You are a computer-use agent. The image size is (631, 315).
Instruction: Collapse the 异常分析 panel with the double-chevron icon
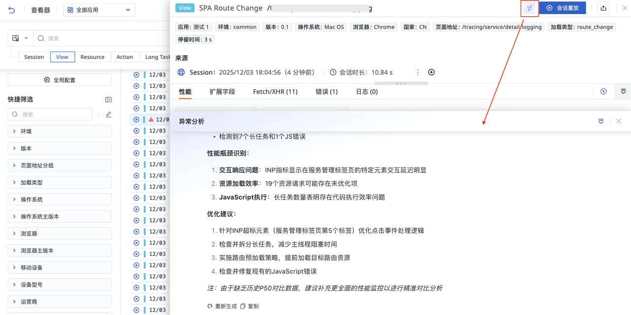[600, 121]
